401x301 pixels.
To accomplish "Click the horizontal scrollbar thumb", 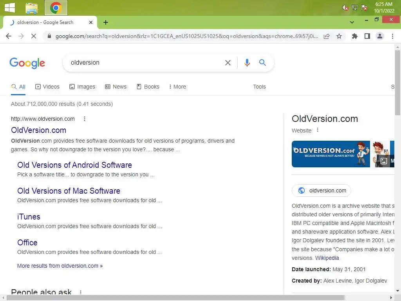I will click(176, 298).
